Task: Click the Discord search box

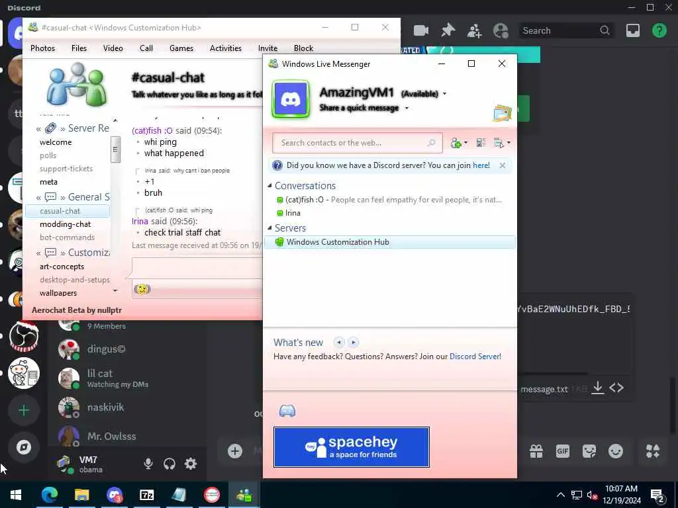Action: coord(565,30)
